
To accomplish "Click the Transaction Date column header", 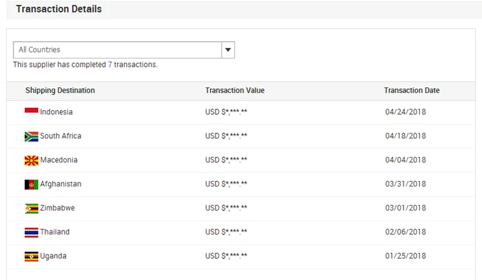I will pyautogui.click(x=412, y=91).
